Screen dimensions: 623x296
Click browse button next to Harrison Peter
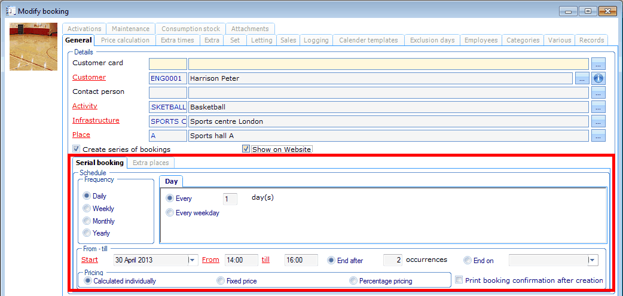[x=582, y=78]
